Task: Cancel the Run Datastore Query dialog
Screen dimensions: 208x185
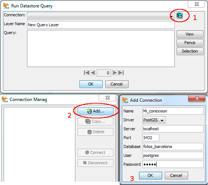Action: point(117,84)
